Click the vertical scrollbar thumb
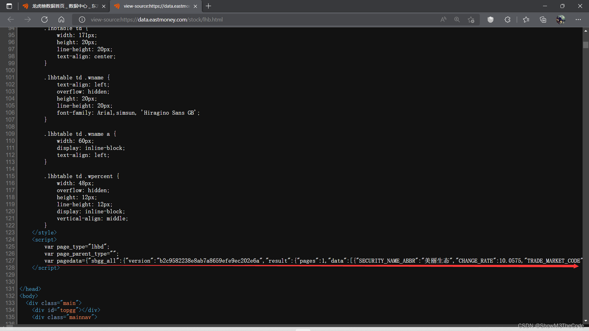 [586, 45]
